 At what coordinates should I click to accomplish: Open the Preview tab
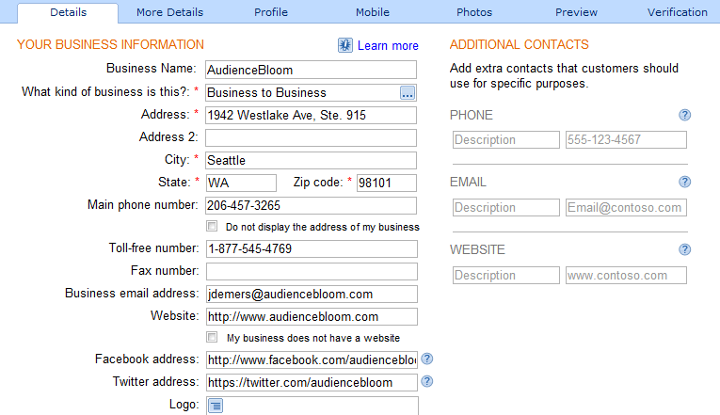pos(576,12)
